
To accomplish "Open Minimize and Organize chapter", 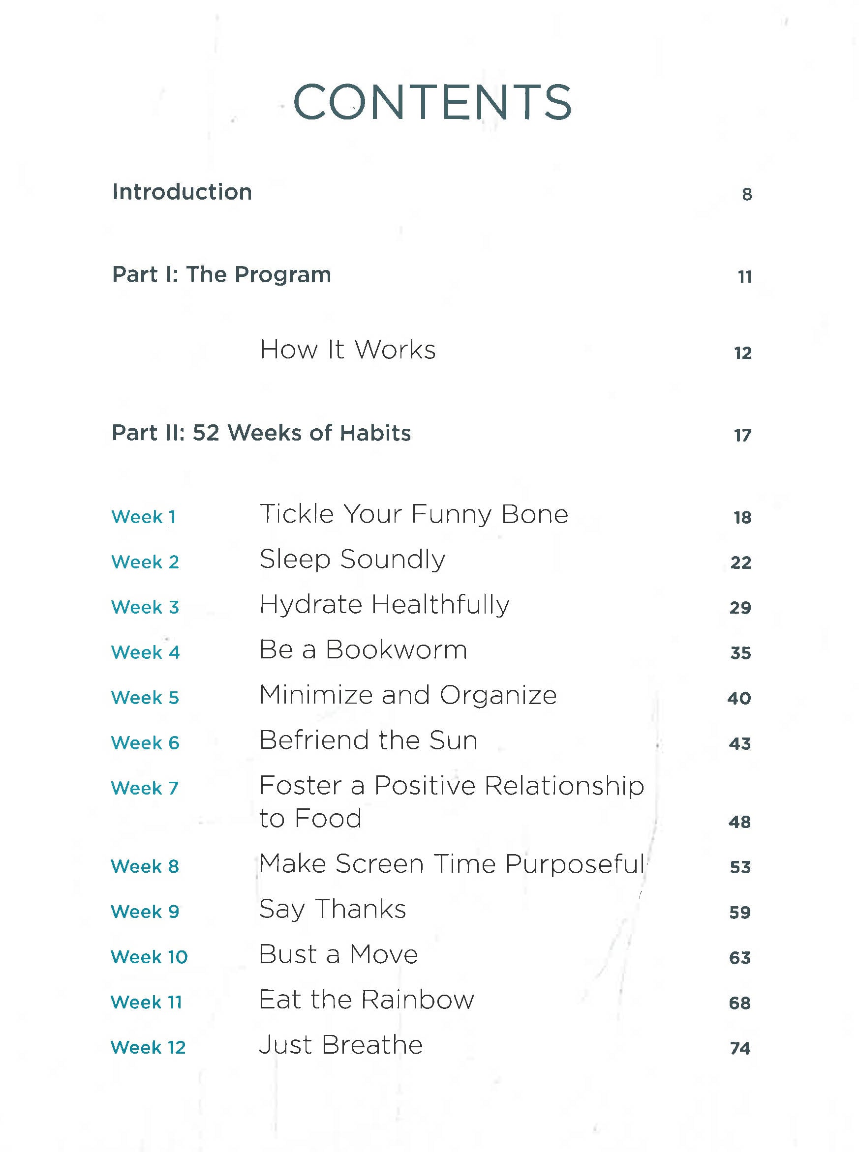I will click(x=408, y=695).
